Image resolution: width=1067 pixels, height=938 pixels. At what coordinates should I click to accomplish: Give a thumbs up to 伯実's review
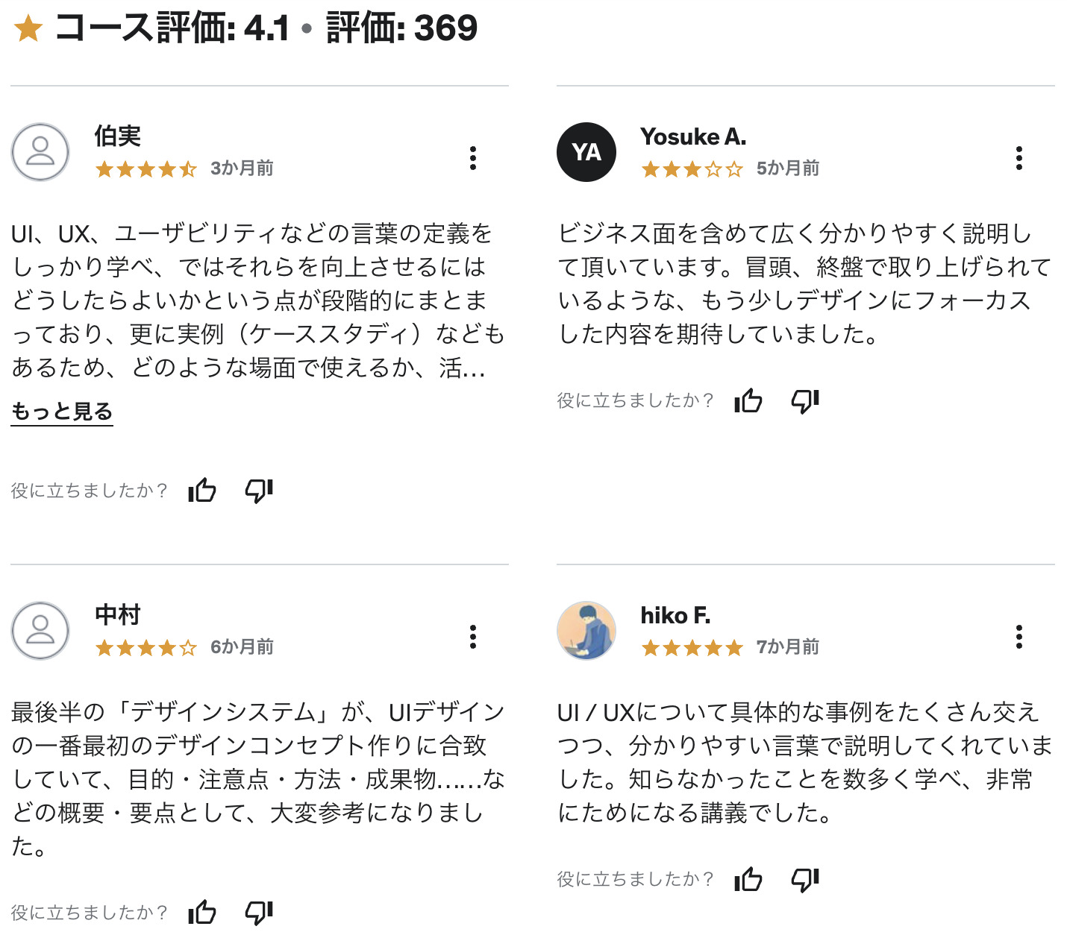pos(203,491)
